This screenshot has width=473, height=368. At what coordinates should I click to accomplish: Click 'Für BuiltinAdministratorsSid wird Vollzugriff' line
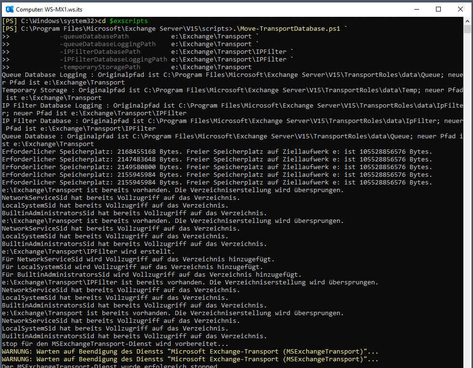(x=152, y=275)
